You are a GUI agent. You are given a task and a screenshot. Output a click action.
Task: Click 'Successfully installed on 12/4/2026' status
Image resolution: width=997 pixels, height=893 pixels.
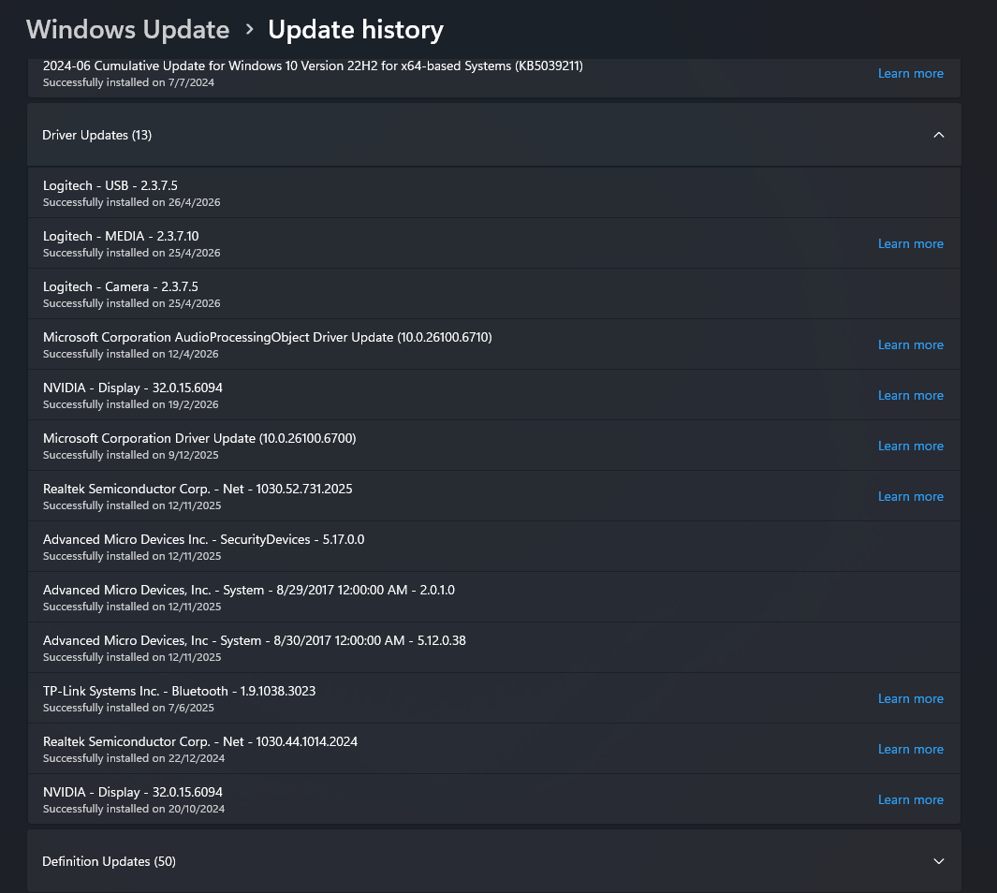click(130, 354)
